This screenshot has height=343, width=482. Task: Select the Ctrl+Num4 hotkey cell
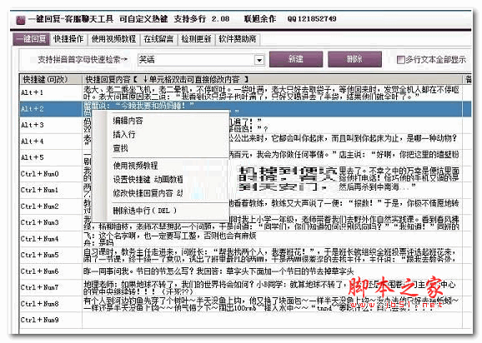point(51,239)
